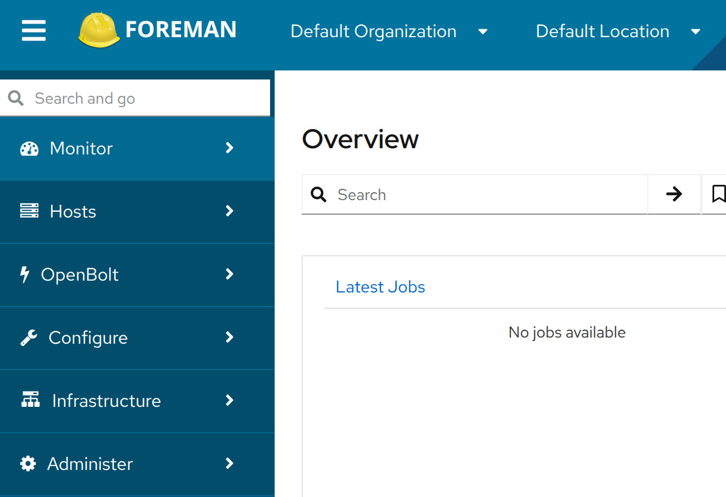The height and width of the screenshot is (497, 726).
Task: Click the Search and go input field
Action: coord(113,97)
